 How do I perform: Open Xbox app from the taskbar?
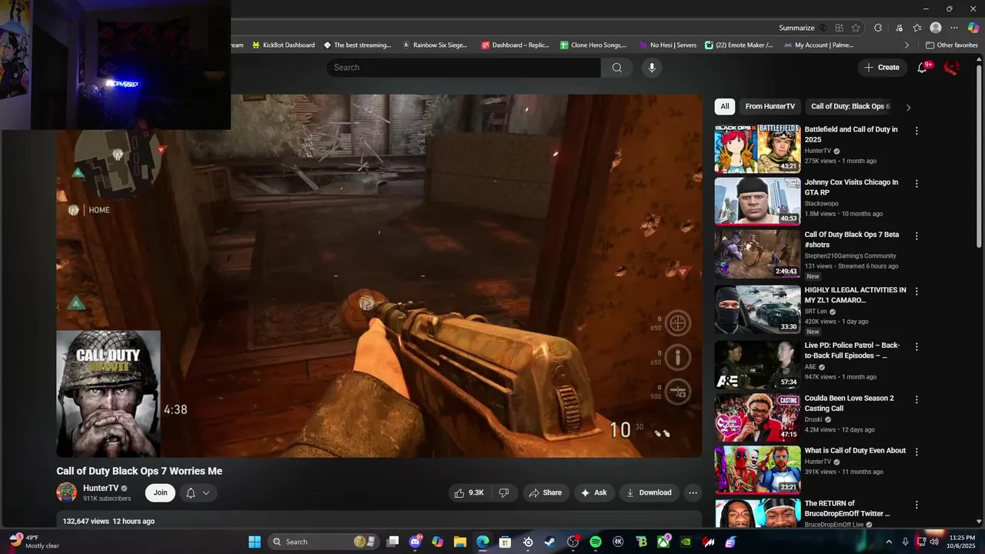click(663, 542)
